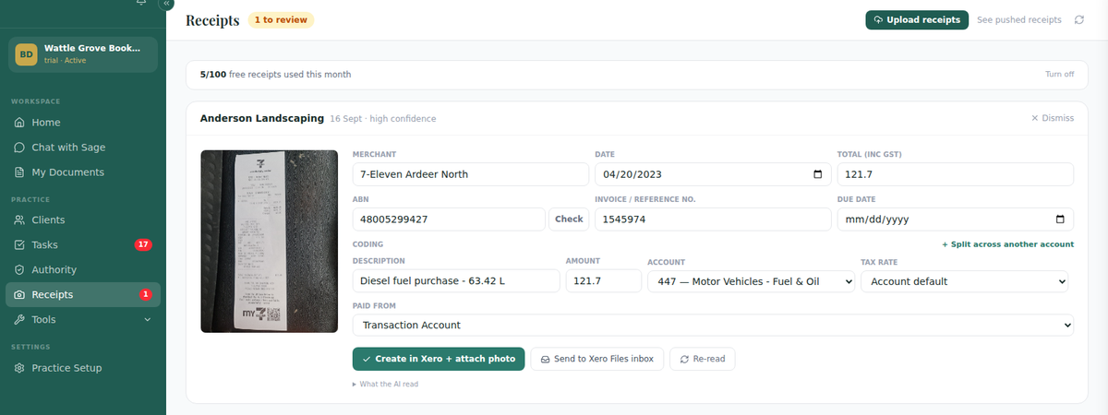Click the Description field Diesel fuel purchase
1108x415 pixels.
click(x=457, y=281)
